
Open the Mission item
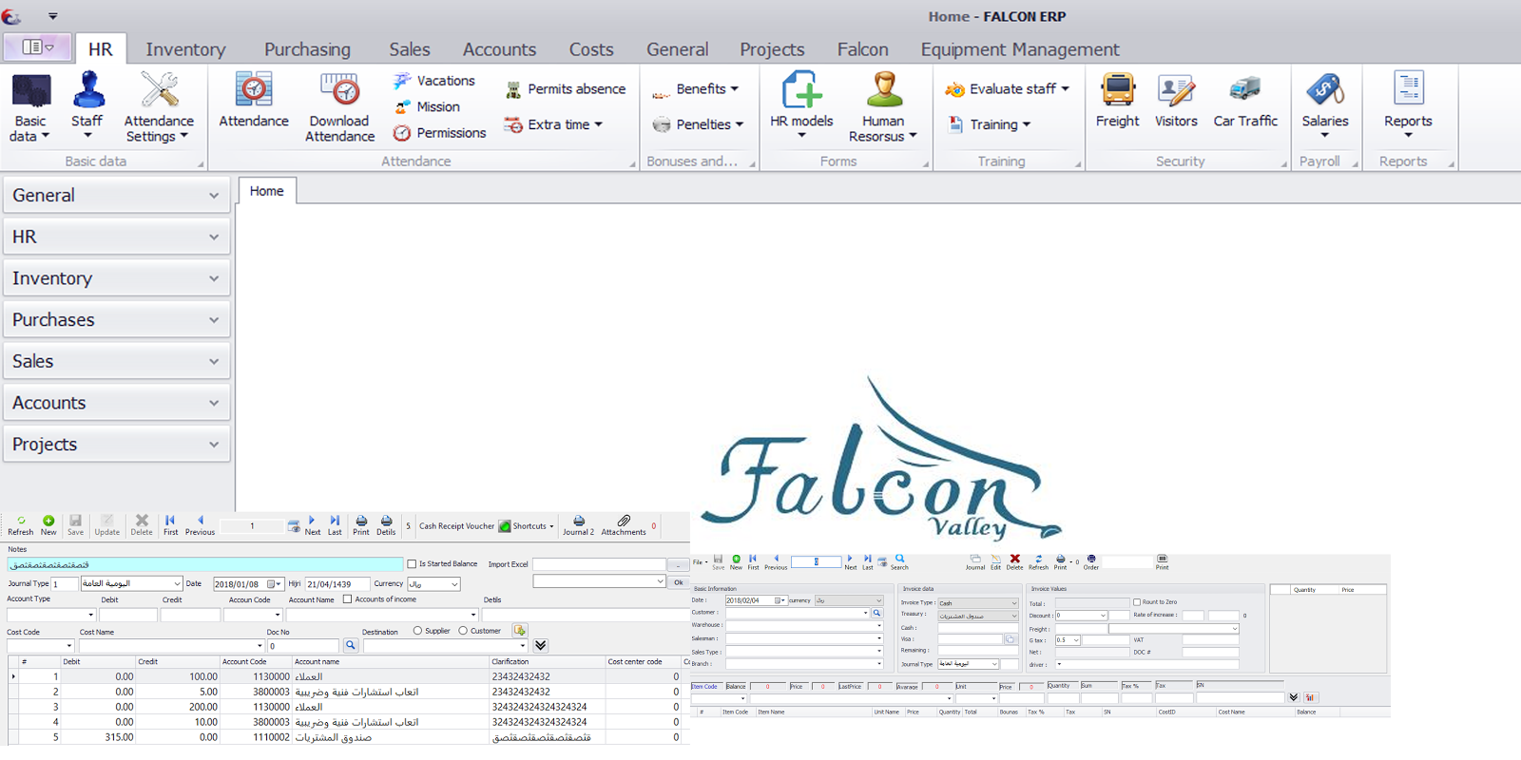[x=427, y=106]
